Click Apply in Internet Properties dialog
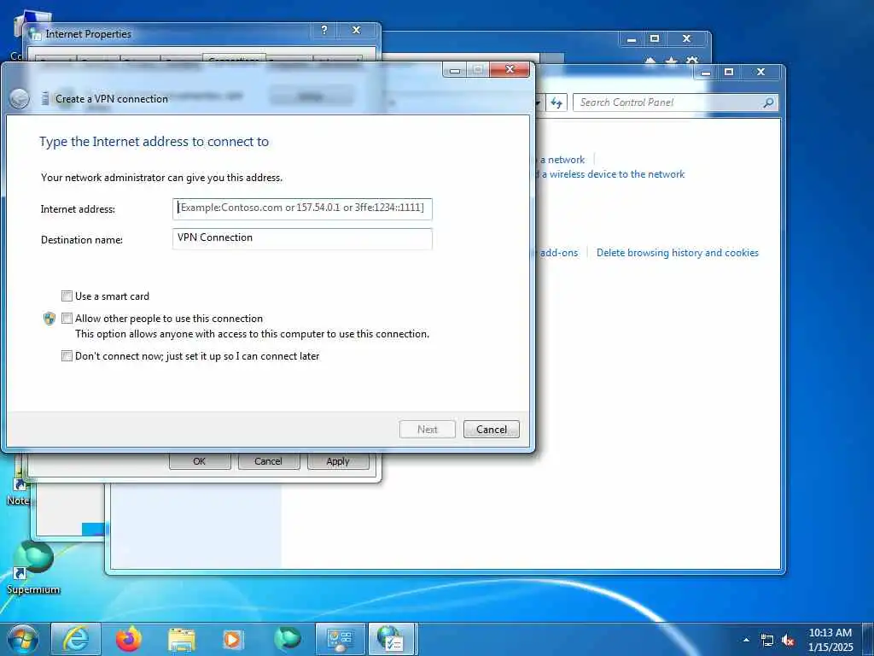874x656 pixels. pyautogui.click(x=338, y=461)
